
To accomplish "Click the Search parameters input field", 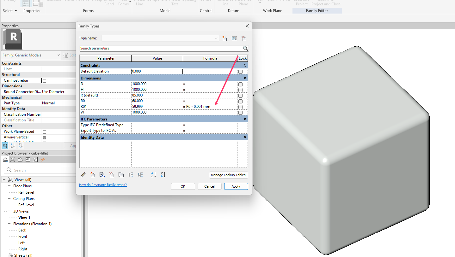I will pyautogui.click(x=161, y=48).
